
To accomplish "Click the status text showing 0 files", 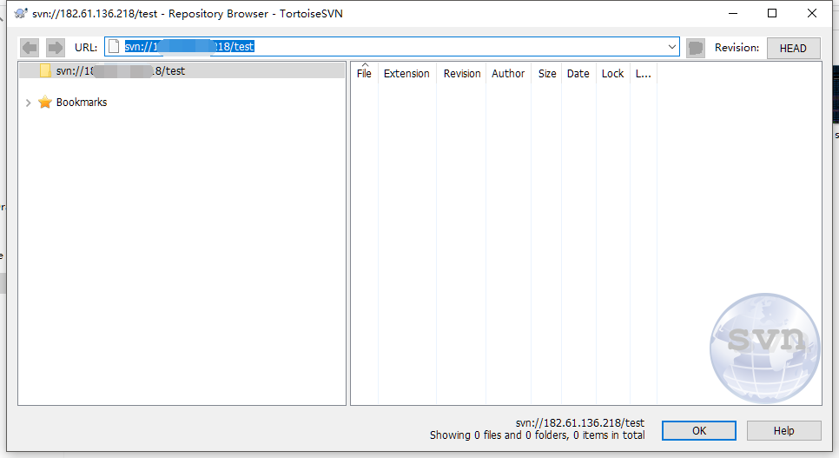I will pyautogui.click(x=538, y=435).
